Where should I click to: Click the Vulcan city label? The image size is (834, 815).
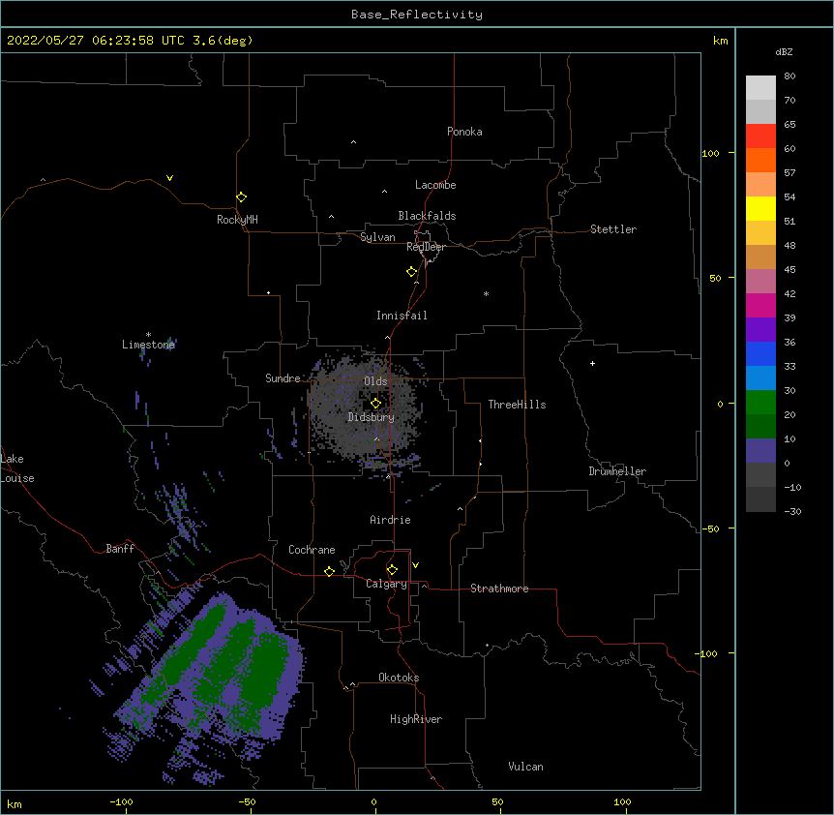pyautogui.click(x=525, y=767)
